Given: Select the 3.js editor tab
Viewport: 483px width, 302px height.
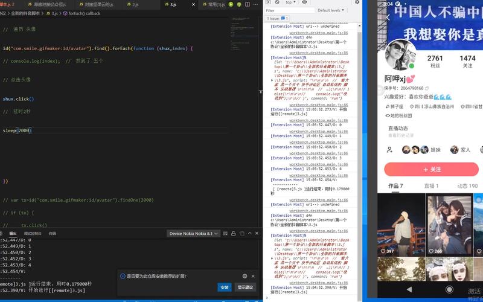Looking at the screenshot, I should point(173,5).
